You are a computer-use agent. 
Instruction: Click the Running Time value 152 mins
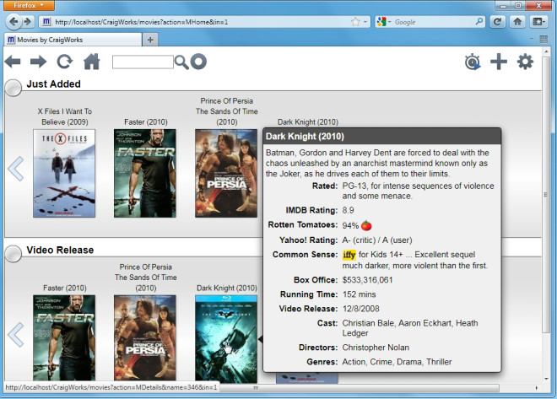click(x=360, y=294)
